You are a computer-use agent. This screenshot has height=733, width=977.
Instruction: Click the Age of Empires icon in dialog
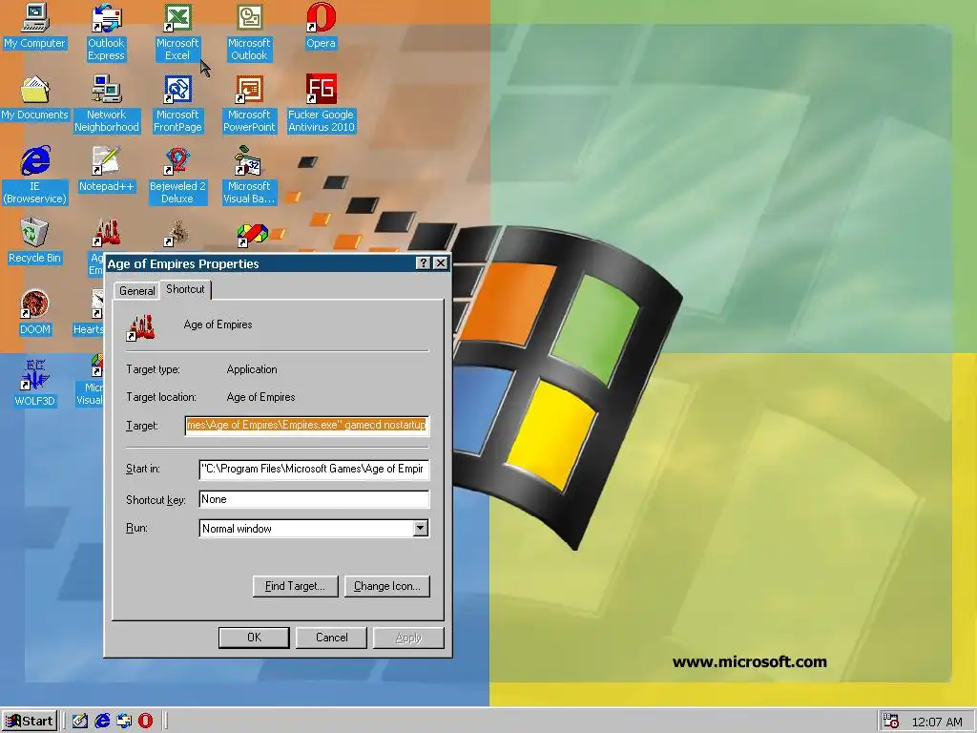coord(141,326)
